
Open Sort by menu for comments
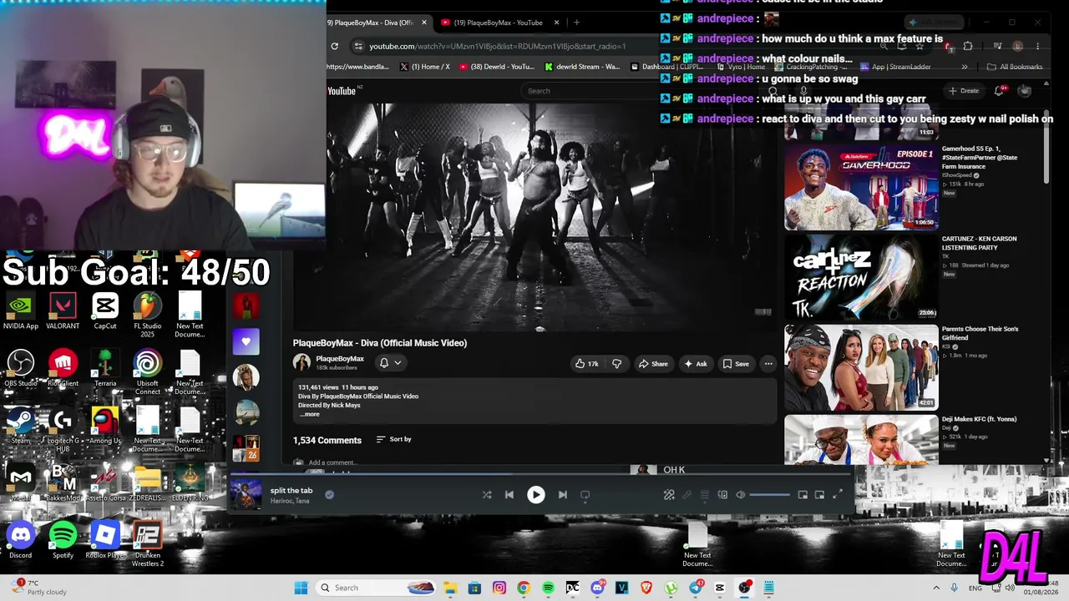[x=393, y=439]
